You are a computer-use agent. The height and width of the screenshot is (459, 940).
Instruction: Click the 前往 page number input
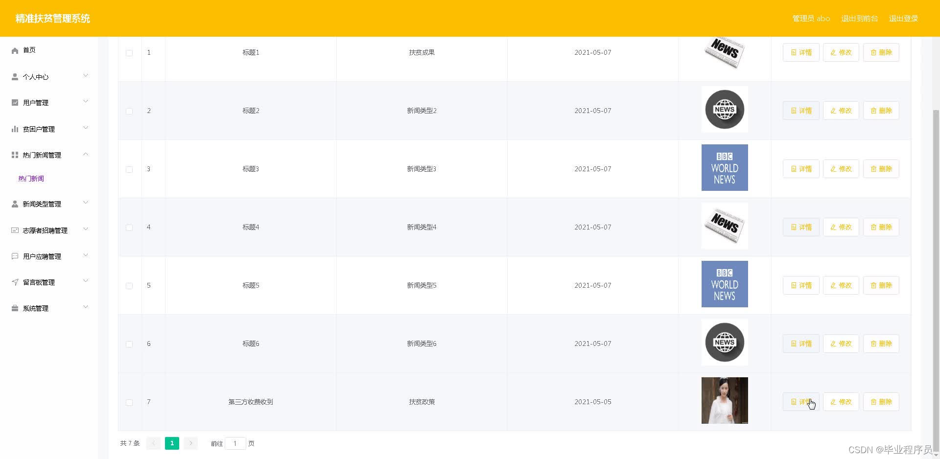[235, 443]
